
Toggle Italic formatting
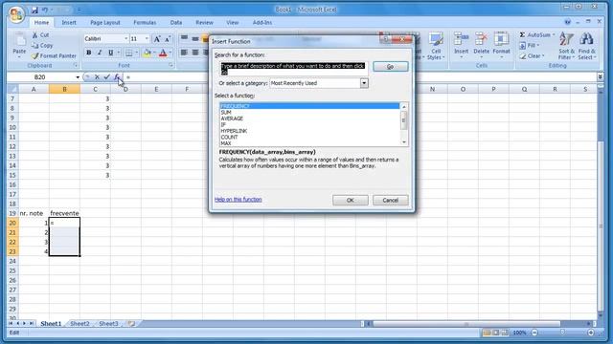[100, 53]
